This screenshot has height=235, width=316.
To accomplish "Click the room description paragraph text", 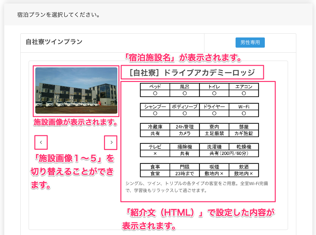I will [x=197, y=187].
